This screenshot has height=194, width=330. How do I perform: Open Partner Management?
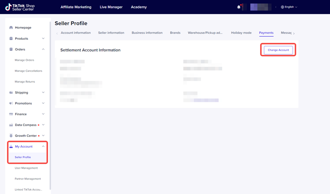28,179
